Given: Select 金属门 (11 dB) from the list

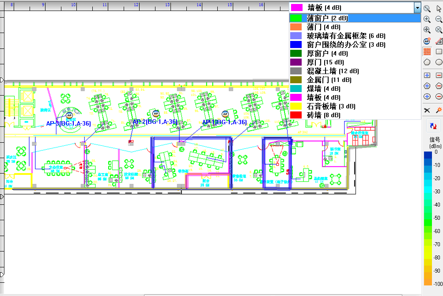Looking at the screenshot, I should pyautogui.click(x=329, y=80).
